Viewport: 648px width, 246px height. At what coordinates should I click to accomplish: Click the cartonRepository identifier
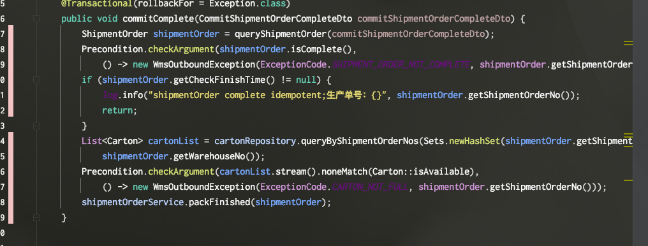tap(255, 141)
